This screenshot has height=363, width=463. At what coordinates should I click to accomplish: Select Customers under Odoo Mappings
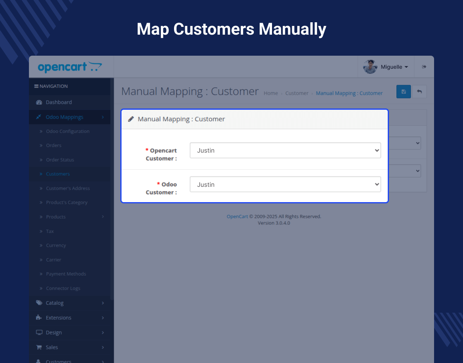click(58, 174)
